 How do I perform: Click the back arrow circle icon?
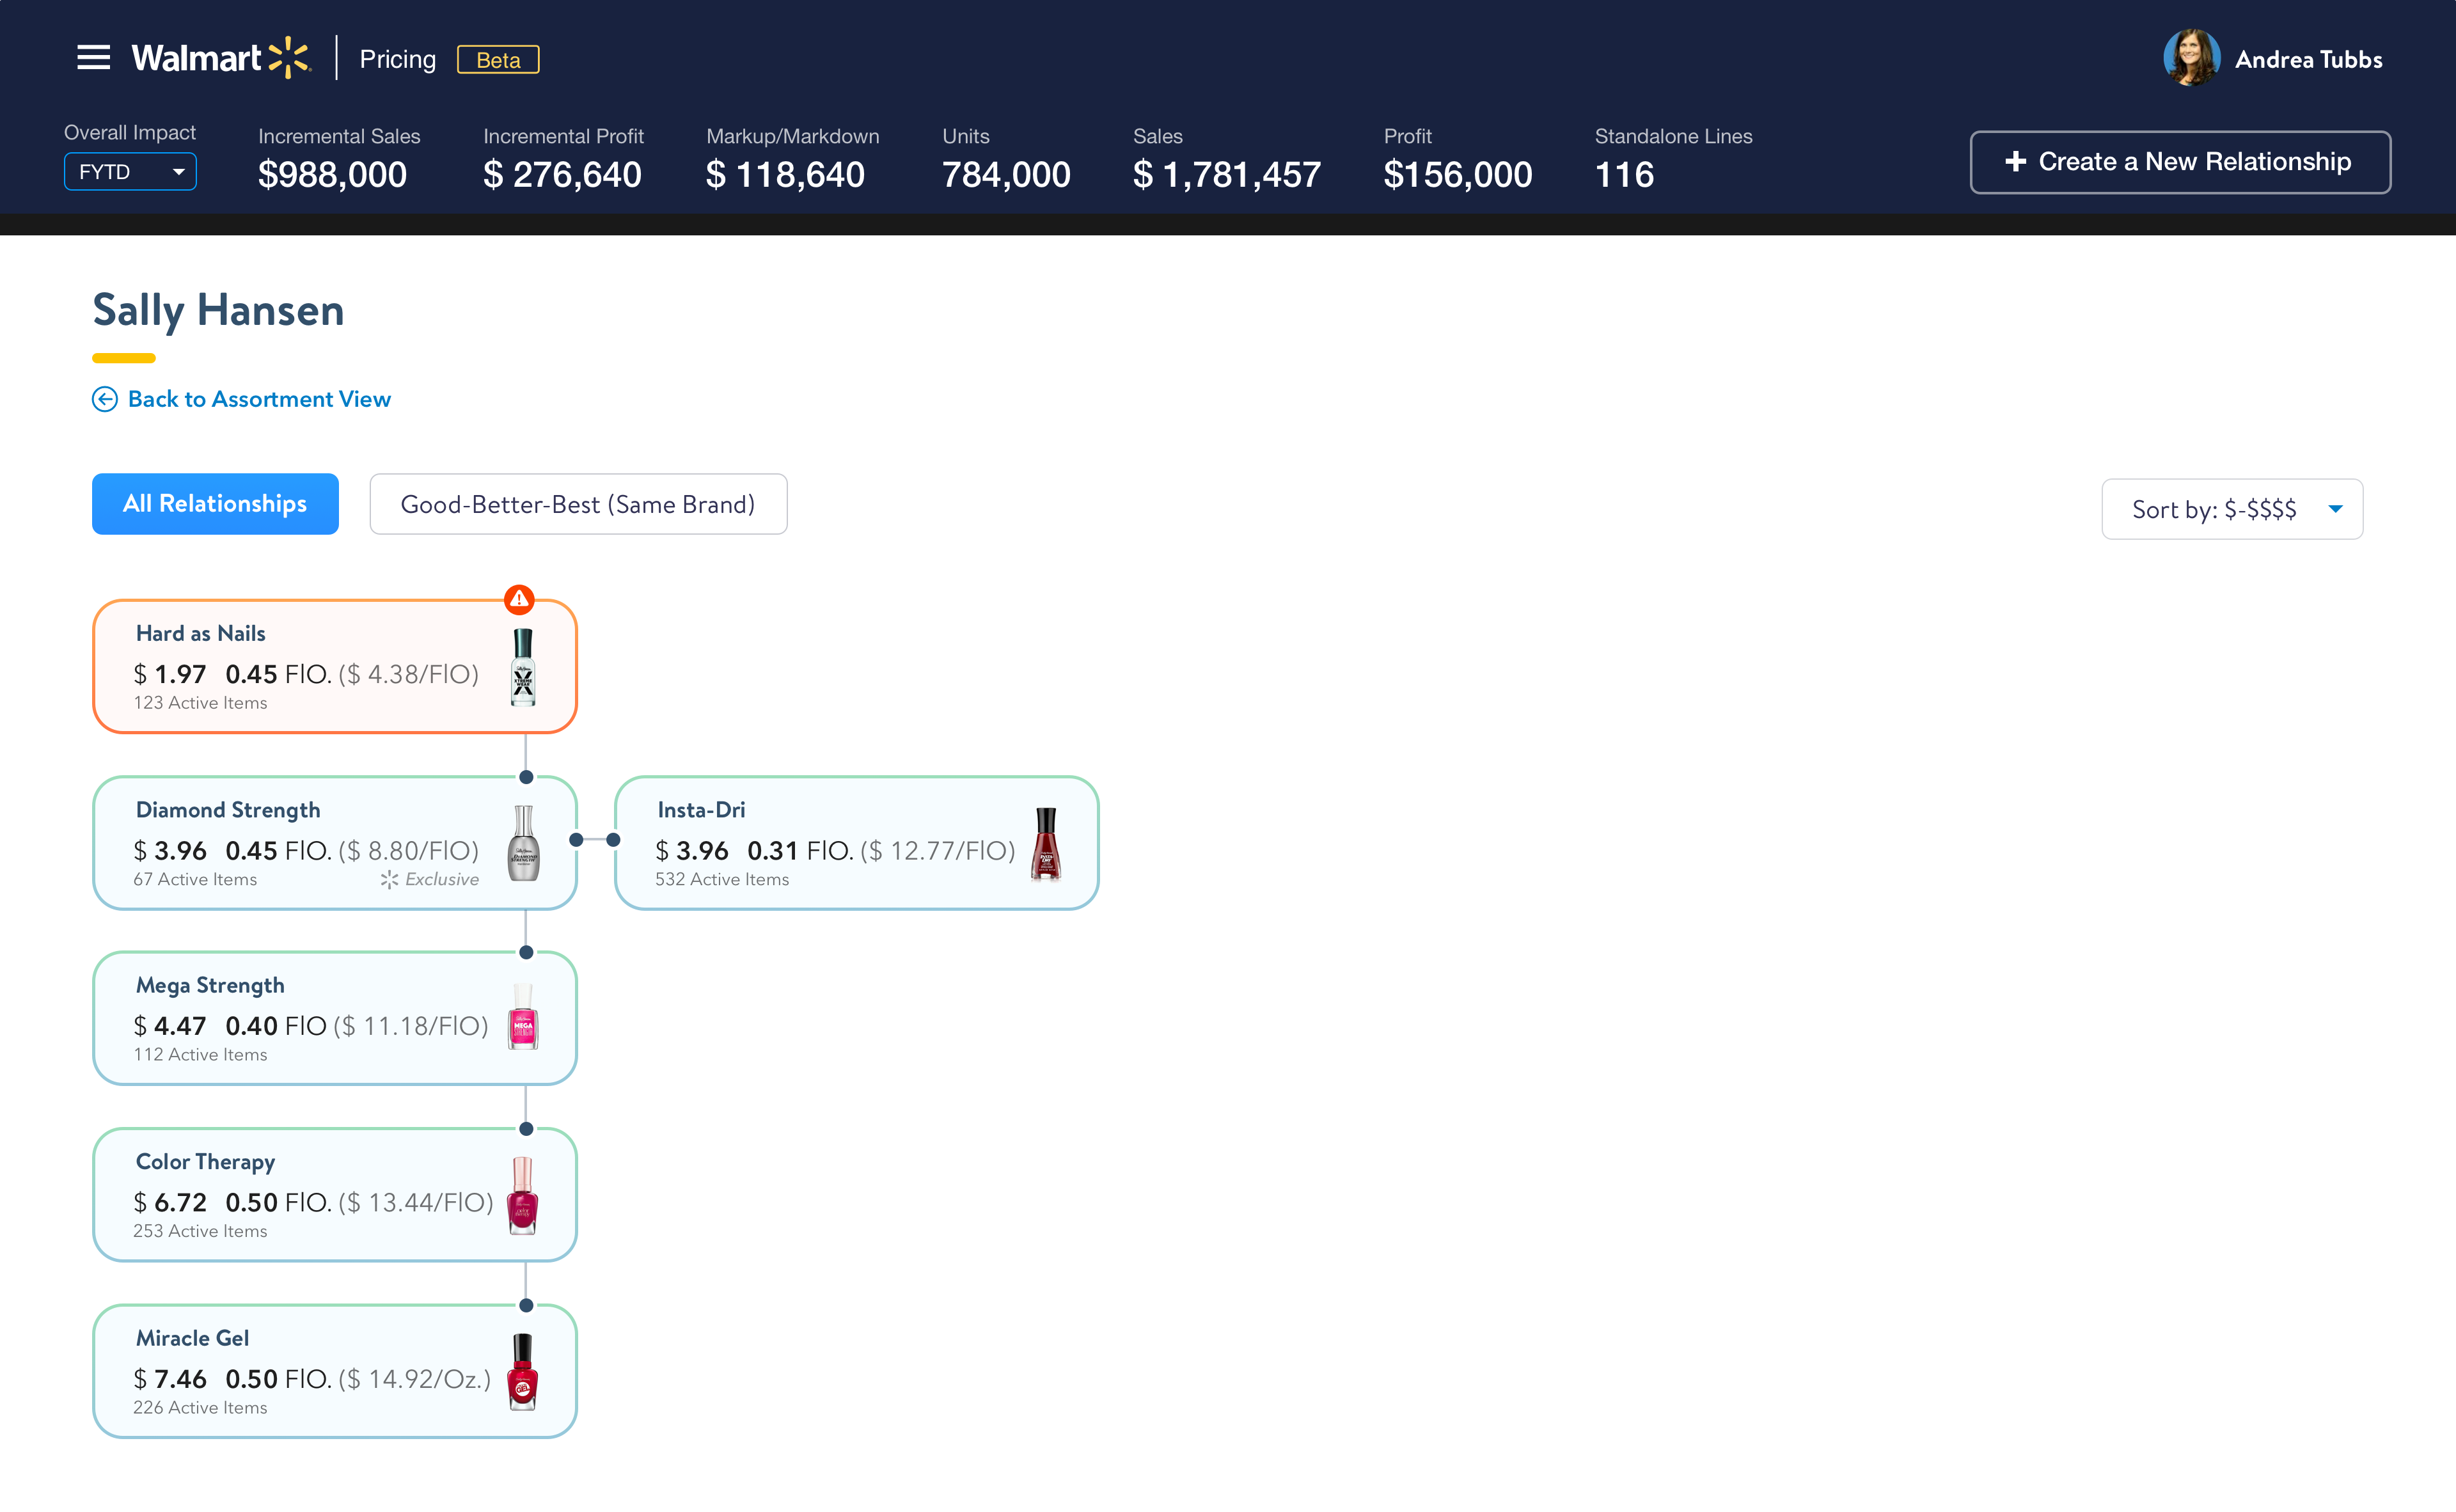click(x=105, y=399)
